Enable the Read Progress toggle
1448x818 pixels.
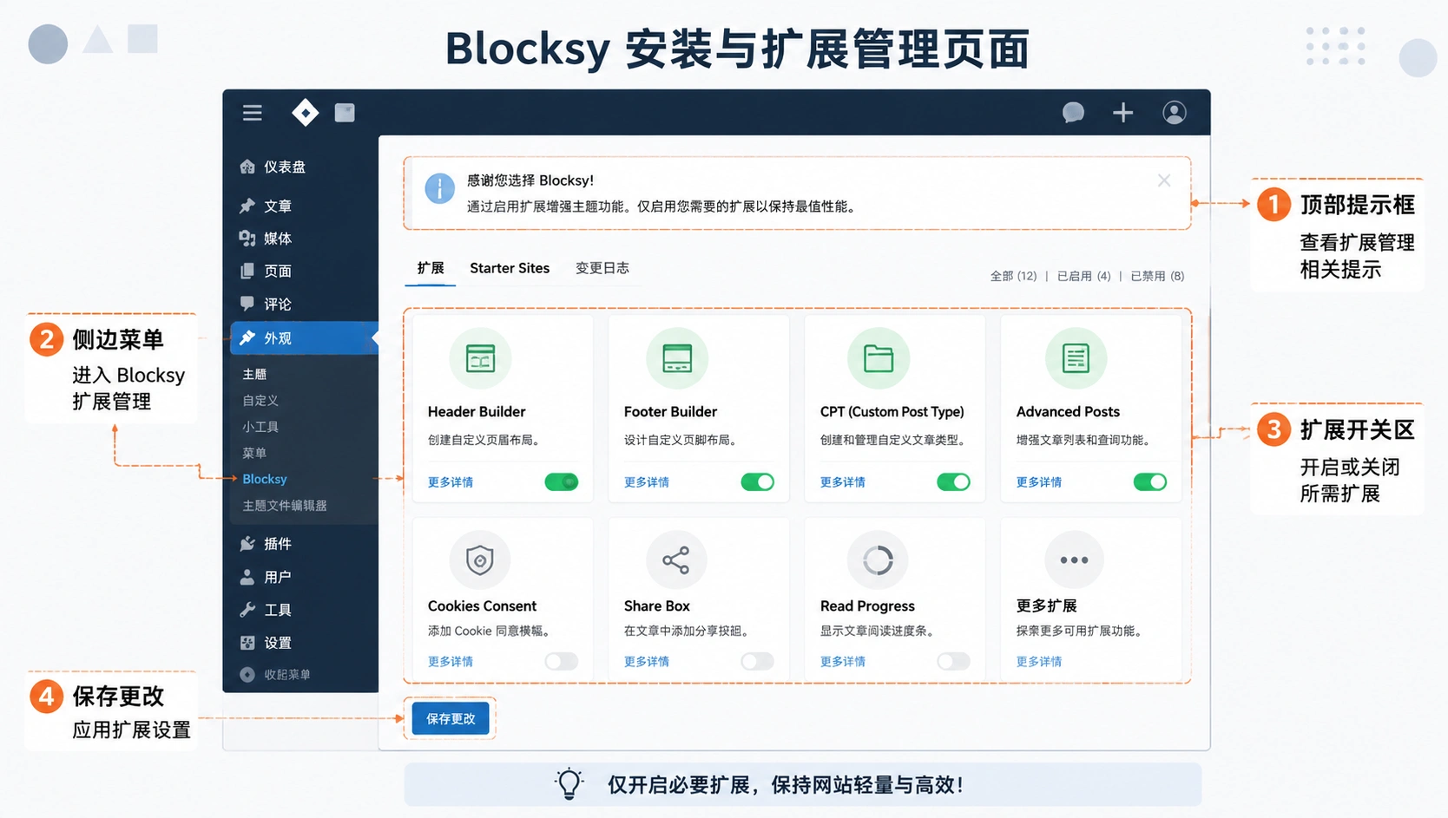coord(954,661)
